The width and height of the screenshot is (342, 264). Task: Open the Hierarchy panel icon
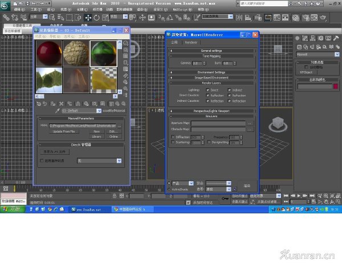[312, 39]
